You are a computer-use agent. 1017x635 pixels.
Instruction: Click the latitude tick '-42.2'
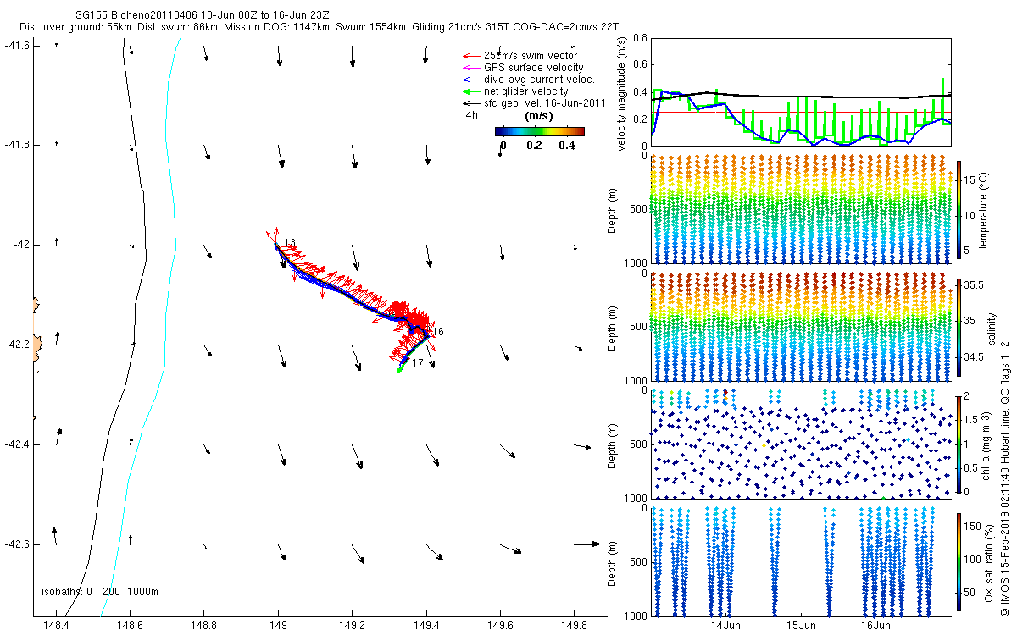pyautogui.click(x=17, y=345)
